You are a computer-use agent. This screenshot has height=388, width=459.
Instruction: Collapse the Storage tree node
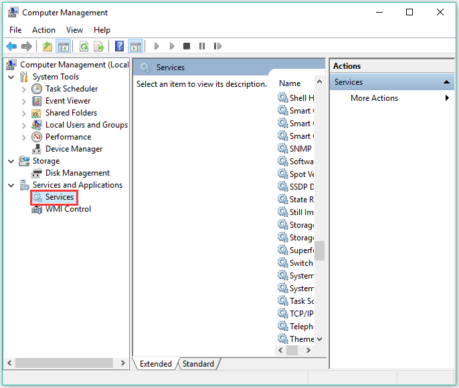(x=11, y=162)
